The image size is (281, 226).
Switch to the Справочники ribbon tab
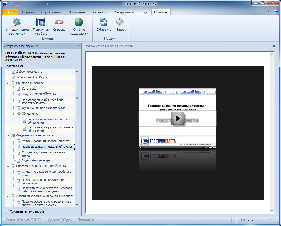51,12
